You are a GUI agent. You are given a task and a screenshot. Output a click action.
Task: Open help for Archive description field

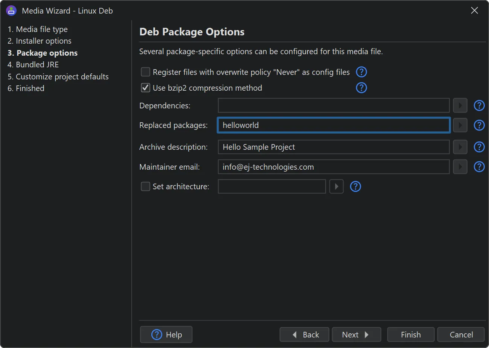(479, 147)
